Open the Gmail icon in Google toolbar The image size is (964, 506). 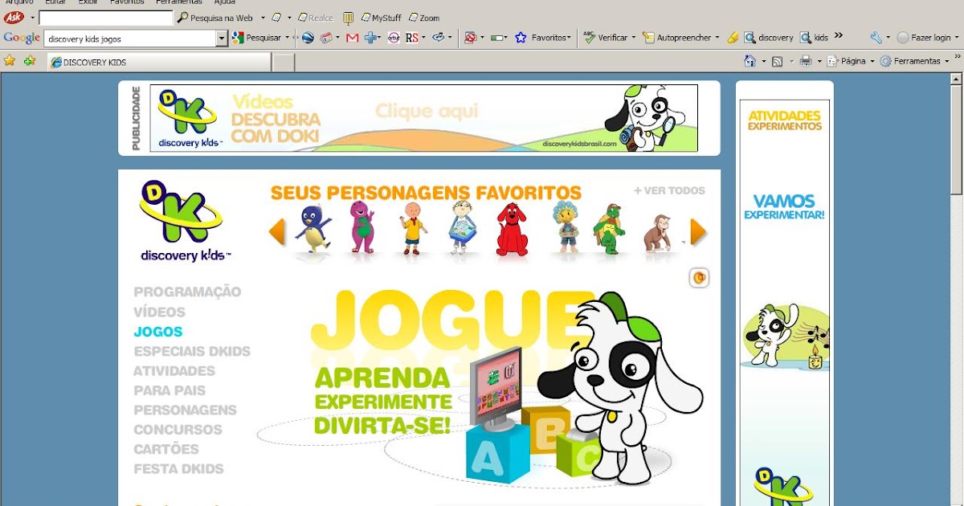pos(352,38)
